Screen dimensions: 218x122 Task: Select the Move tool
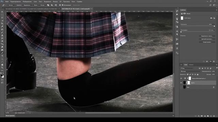pyautogui.click(x=2, y=12)
